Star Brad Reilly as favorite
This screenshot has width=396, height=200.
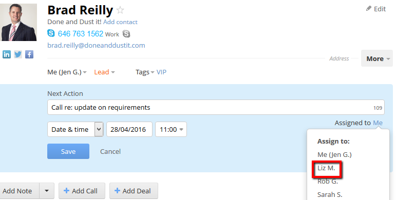[x=120, y=10]
